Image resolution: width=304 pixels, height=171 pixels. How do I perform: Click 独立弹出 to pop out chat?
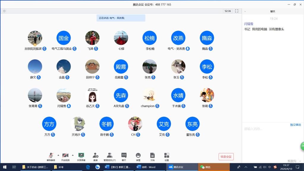click(295, 125)
